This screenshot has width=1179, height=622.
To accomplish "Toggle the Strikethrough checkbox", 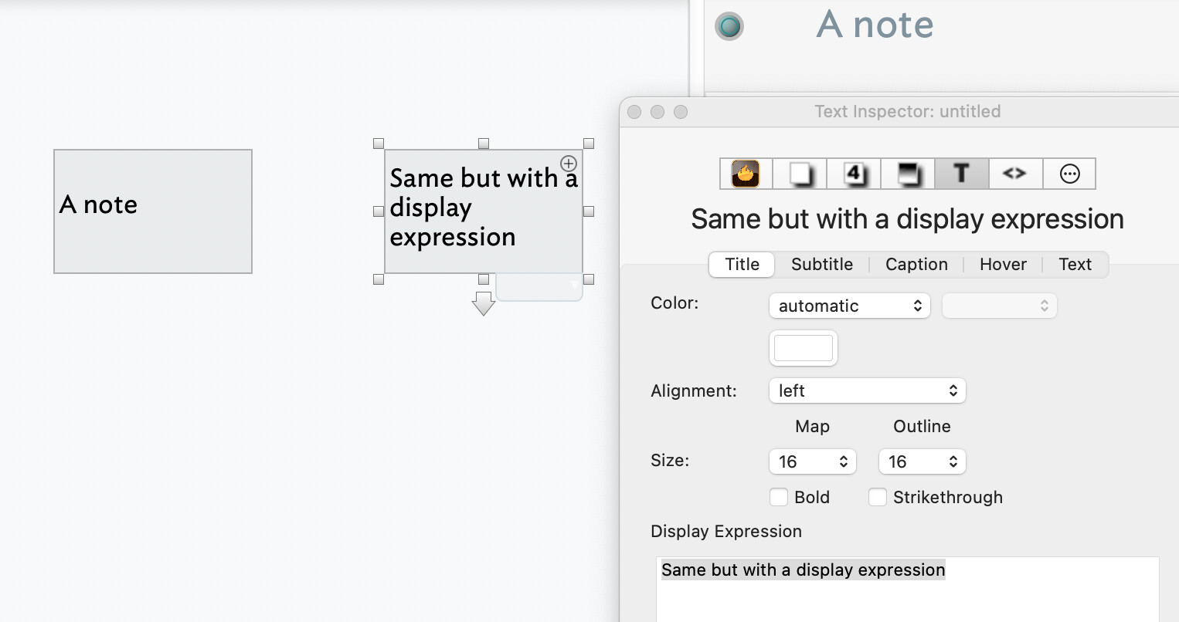I will click(x=878, y=497).
